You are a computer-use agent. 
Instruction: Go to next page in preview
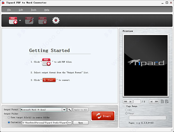151,102
